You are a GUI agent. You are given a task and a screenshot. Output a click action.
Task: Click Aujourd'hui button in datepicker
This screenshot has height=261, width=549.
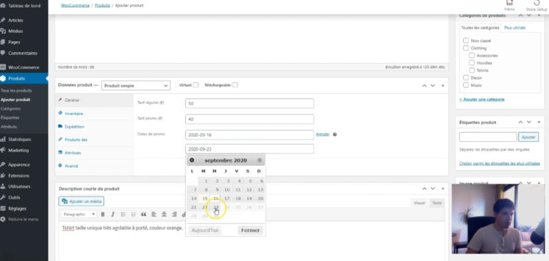pyautogui.click(x=205, y=231)
